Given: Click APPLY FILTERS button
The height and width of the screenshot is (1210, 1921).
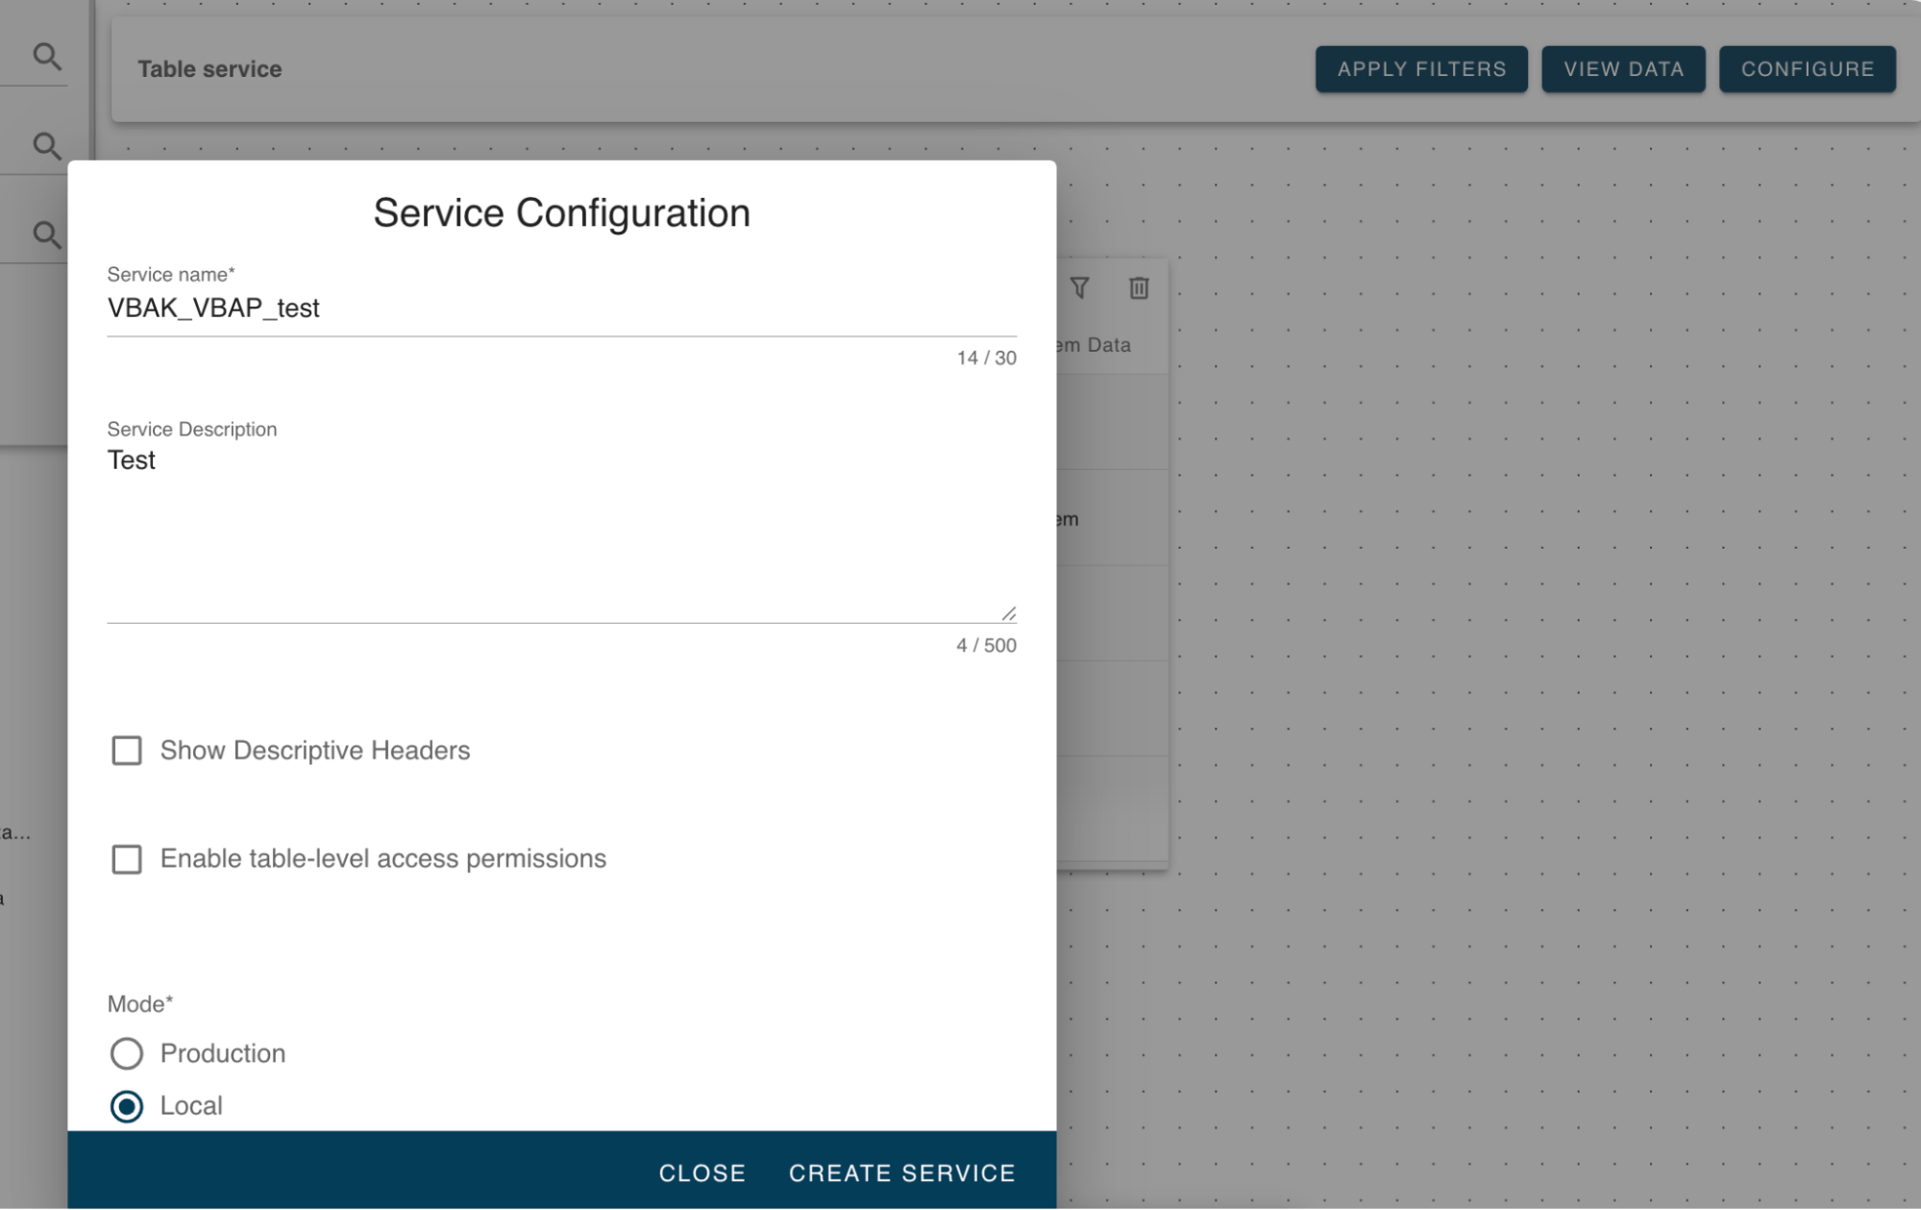Looking at the screenshot, I should (x=1421, y=69).
